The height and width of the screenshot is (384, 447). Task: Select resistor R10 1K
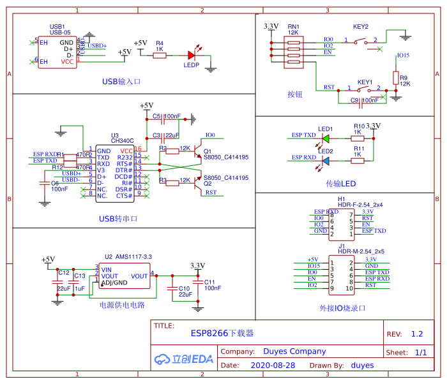pos(357,138)
